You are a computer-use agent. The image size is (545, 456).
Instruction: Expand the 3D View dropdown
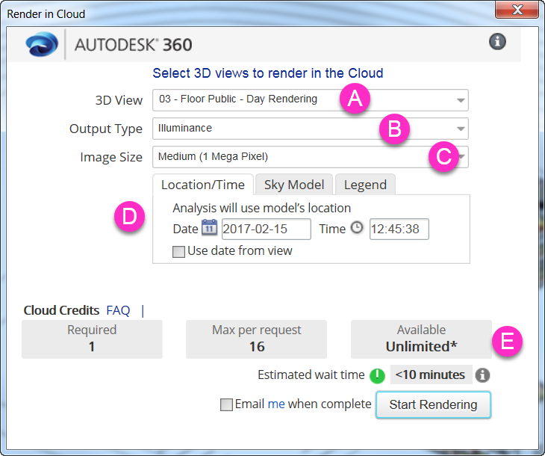pyautogui.click(x=460, y=100)
